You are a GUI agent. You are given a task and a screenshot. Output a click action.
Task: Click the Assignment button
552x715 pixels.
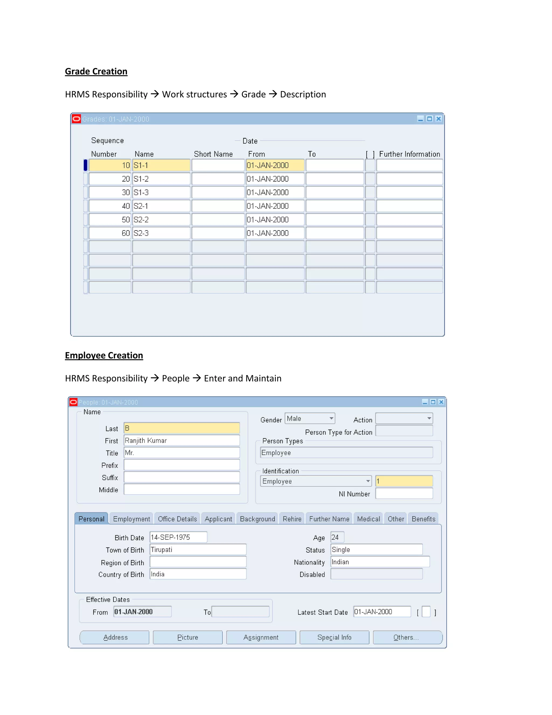coord(261,637)
